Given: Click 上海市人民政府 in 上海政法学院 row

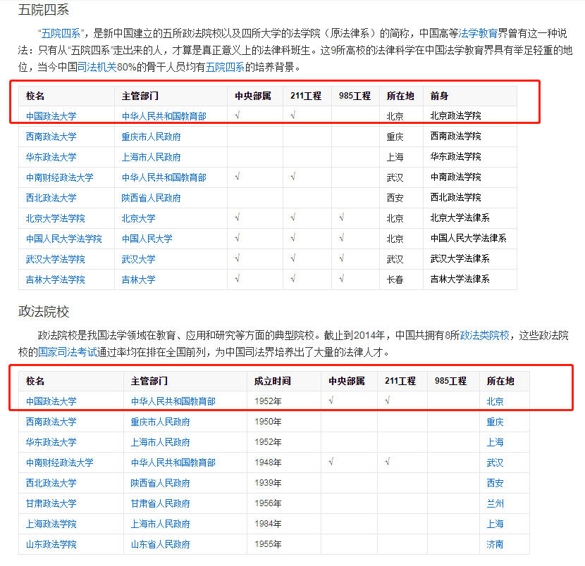Looking at the screenshot, I should click(161, 524).
